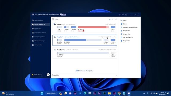Click the Clonar action icon
The image size is (171, 96).
[x=121, y=24]
